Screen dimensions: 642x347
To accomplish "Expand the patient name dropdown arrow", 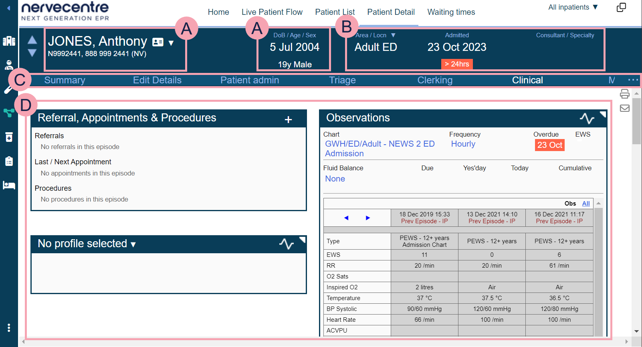I will coord(171,43).
